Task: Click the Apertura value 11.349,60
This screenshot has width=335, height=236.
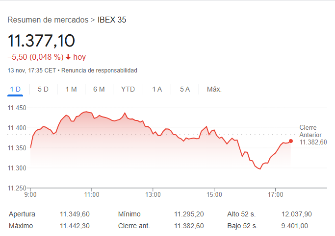Action: pos(75,214)
